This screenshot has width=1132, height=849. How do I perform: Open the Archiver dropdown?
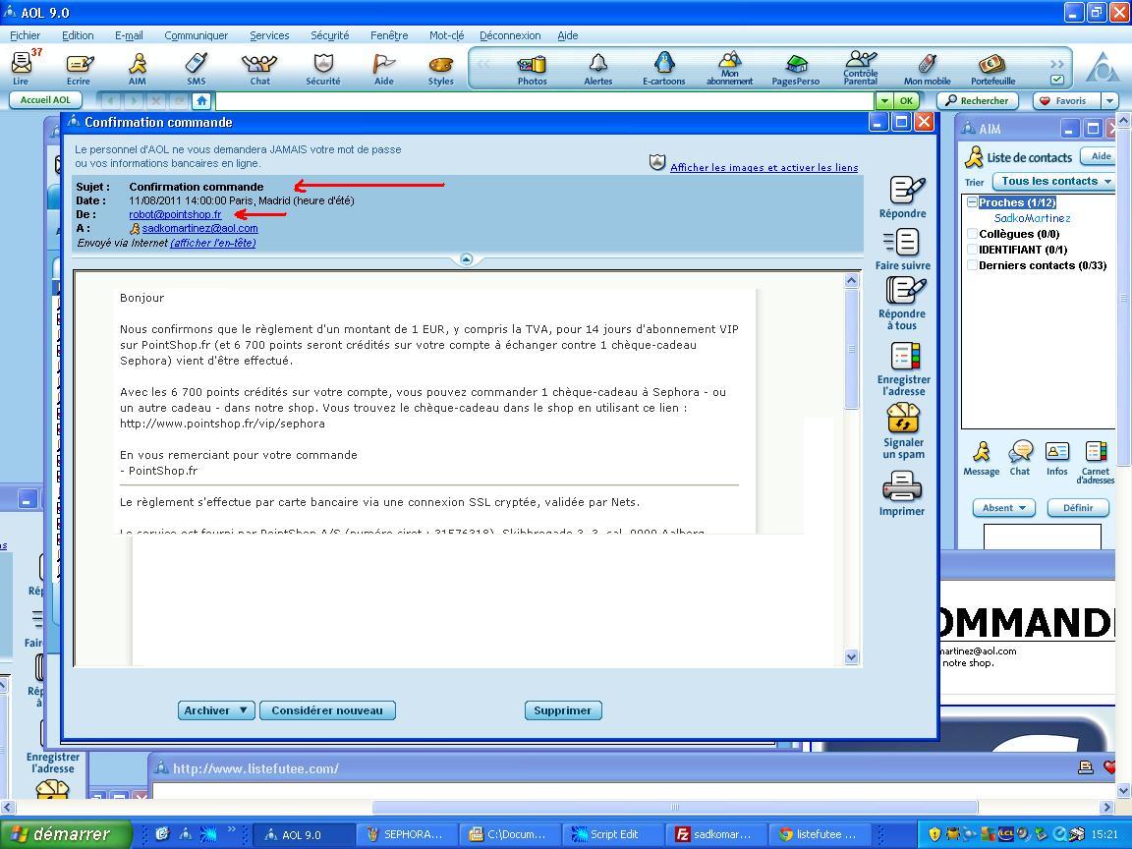[x=216, y=710]
